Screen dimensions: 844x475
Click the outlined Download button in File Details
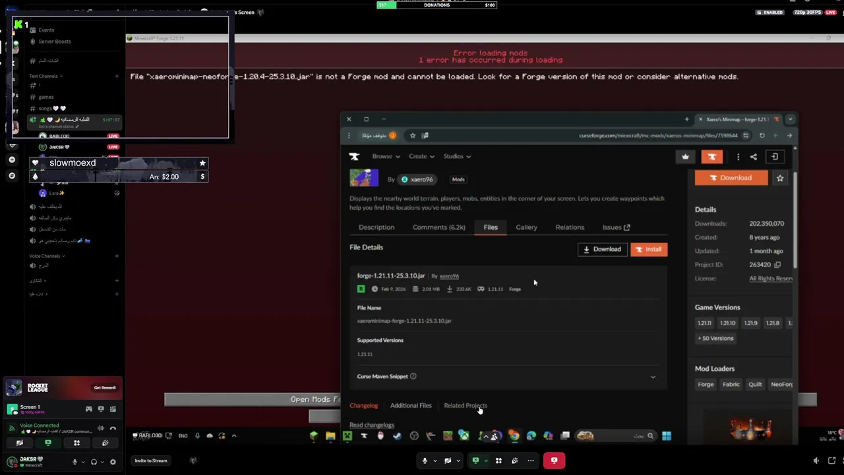(x=601, y=249)
